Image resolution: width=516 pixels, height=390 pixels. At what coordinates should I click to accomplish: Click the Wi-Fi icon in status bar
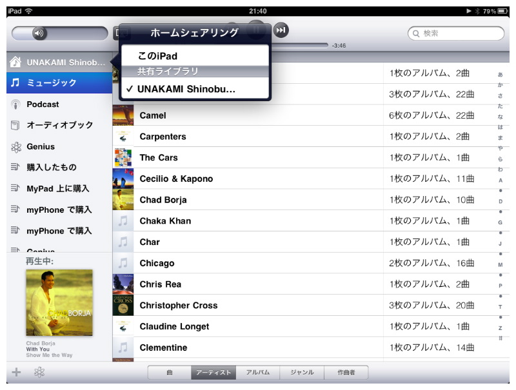(28, 11)
